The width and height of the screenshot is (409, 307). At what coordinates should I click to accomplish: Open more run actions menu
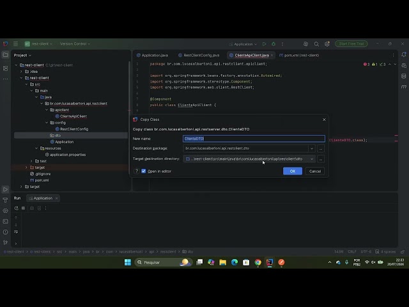click(282, 44)
